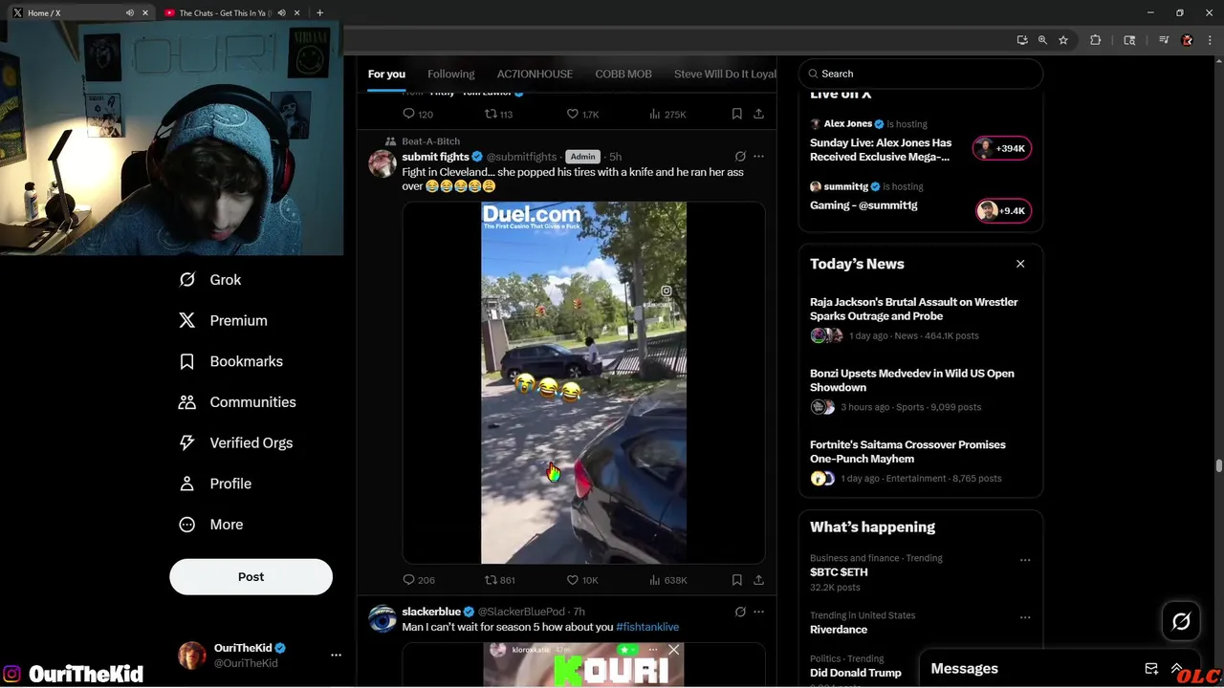Screen dimensions: 1224x688
Task: Click the X search field
Action: [920, 74]
